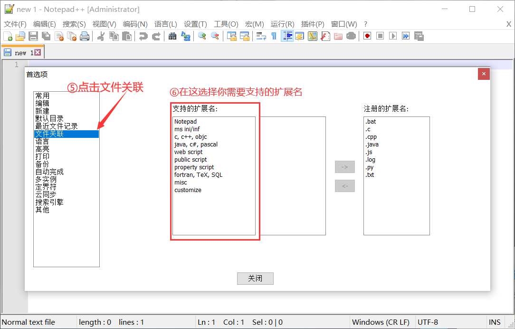Open Find with the binoculars icon
Viewport: 515px width, 329px height.
click(172, 36)
